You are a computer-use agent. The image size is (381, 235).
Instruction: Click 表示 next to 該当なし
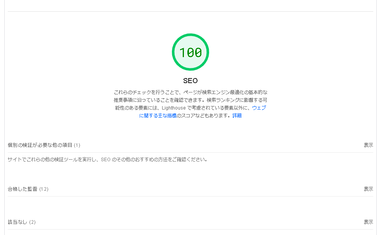tap(368, 222)
